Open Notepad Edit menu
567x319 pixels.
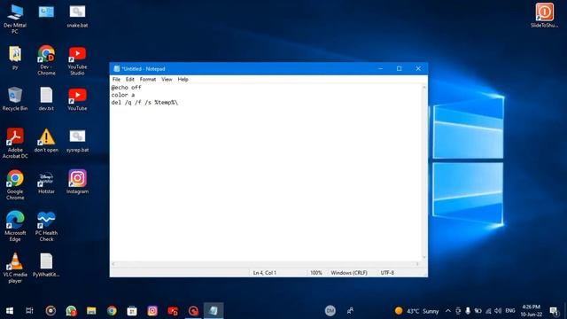[x=130, y=79]
